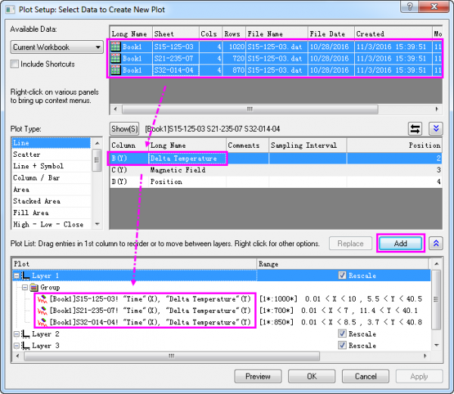
Task: Collapse the Layer 1 tree node
Action: click(x=17, y=276)
